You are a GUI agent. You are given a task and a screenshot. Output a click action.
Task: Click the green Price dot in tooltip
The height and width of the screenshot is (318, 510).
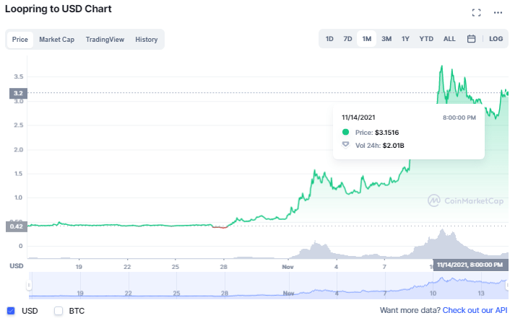tap(345, 132)
